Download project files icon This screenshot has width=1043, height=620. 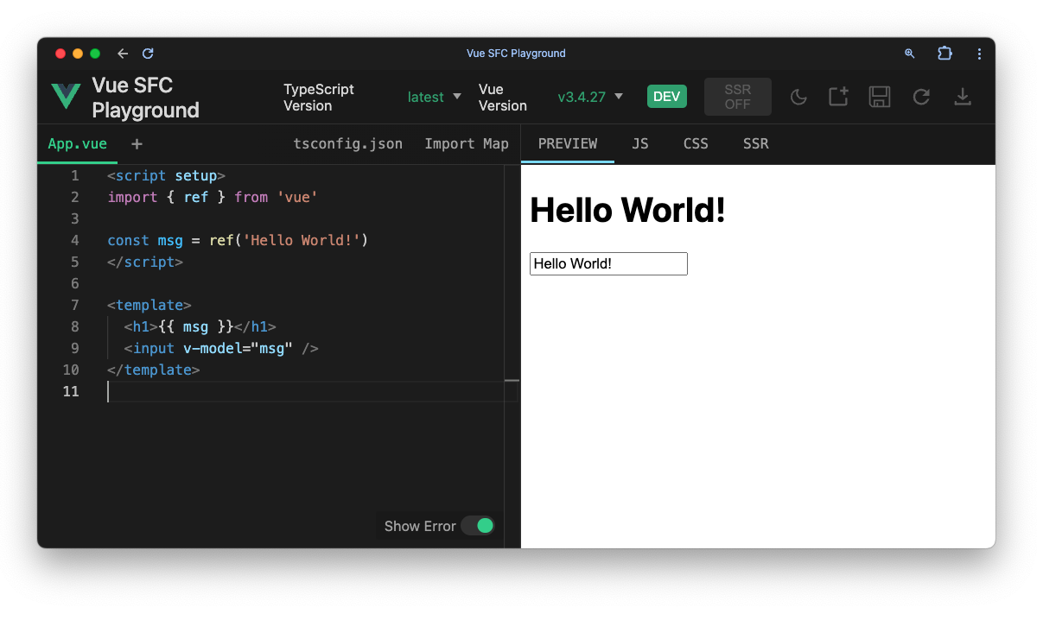click(963, 97)
